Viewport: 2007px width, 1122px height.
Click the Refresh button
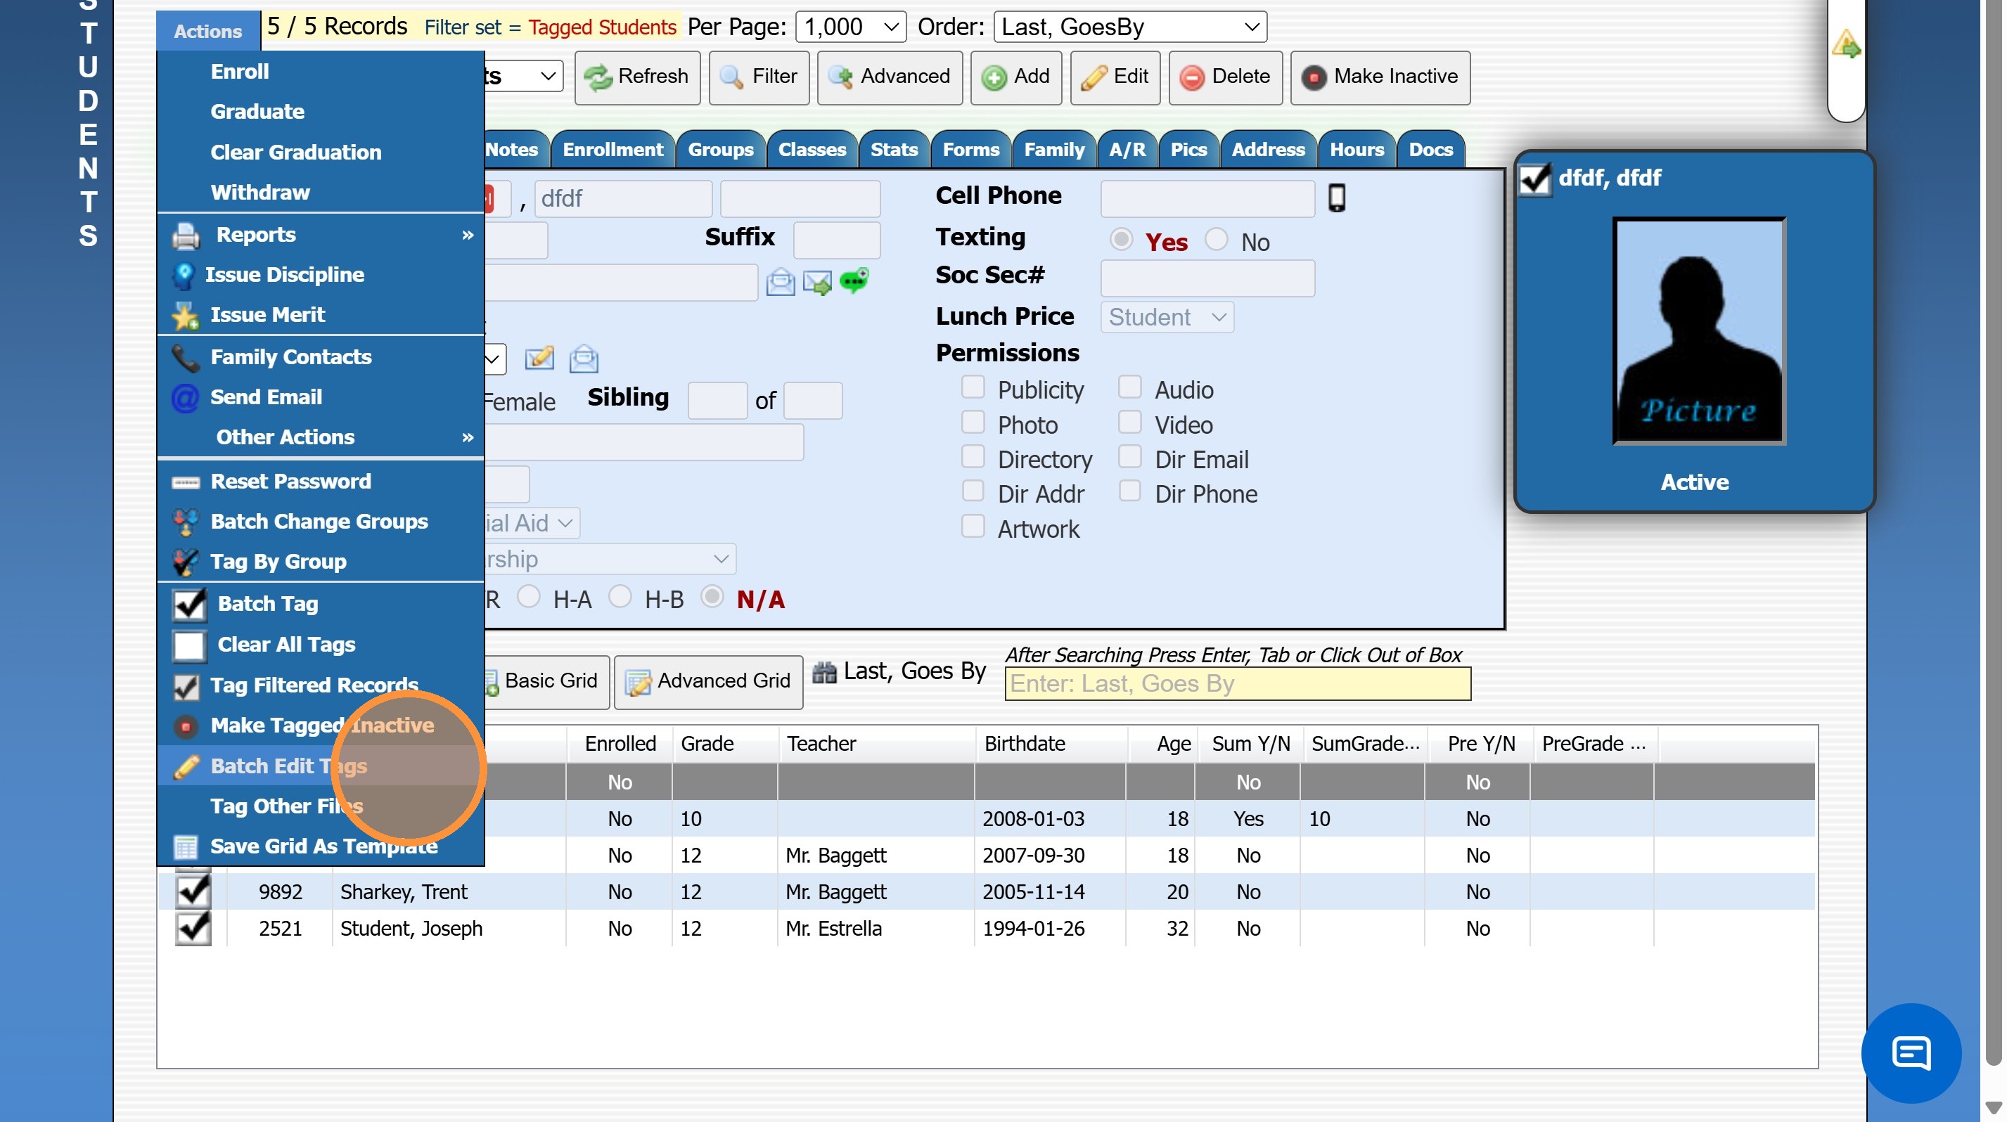(636, 77)
